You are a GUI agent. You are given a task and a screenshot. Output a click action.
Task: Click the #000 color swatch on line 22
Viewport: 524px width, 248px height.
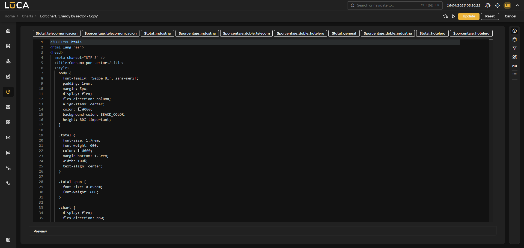point(80,151)
